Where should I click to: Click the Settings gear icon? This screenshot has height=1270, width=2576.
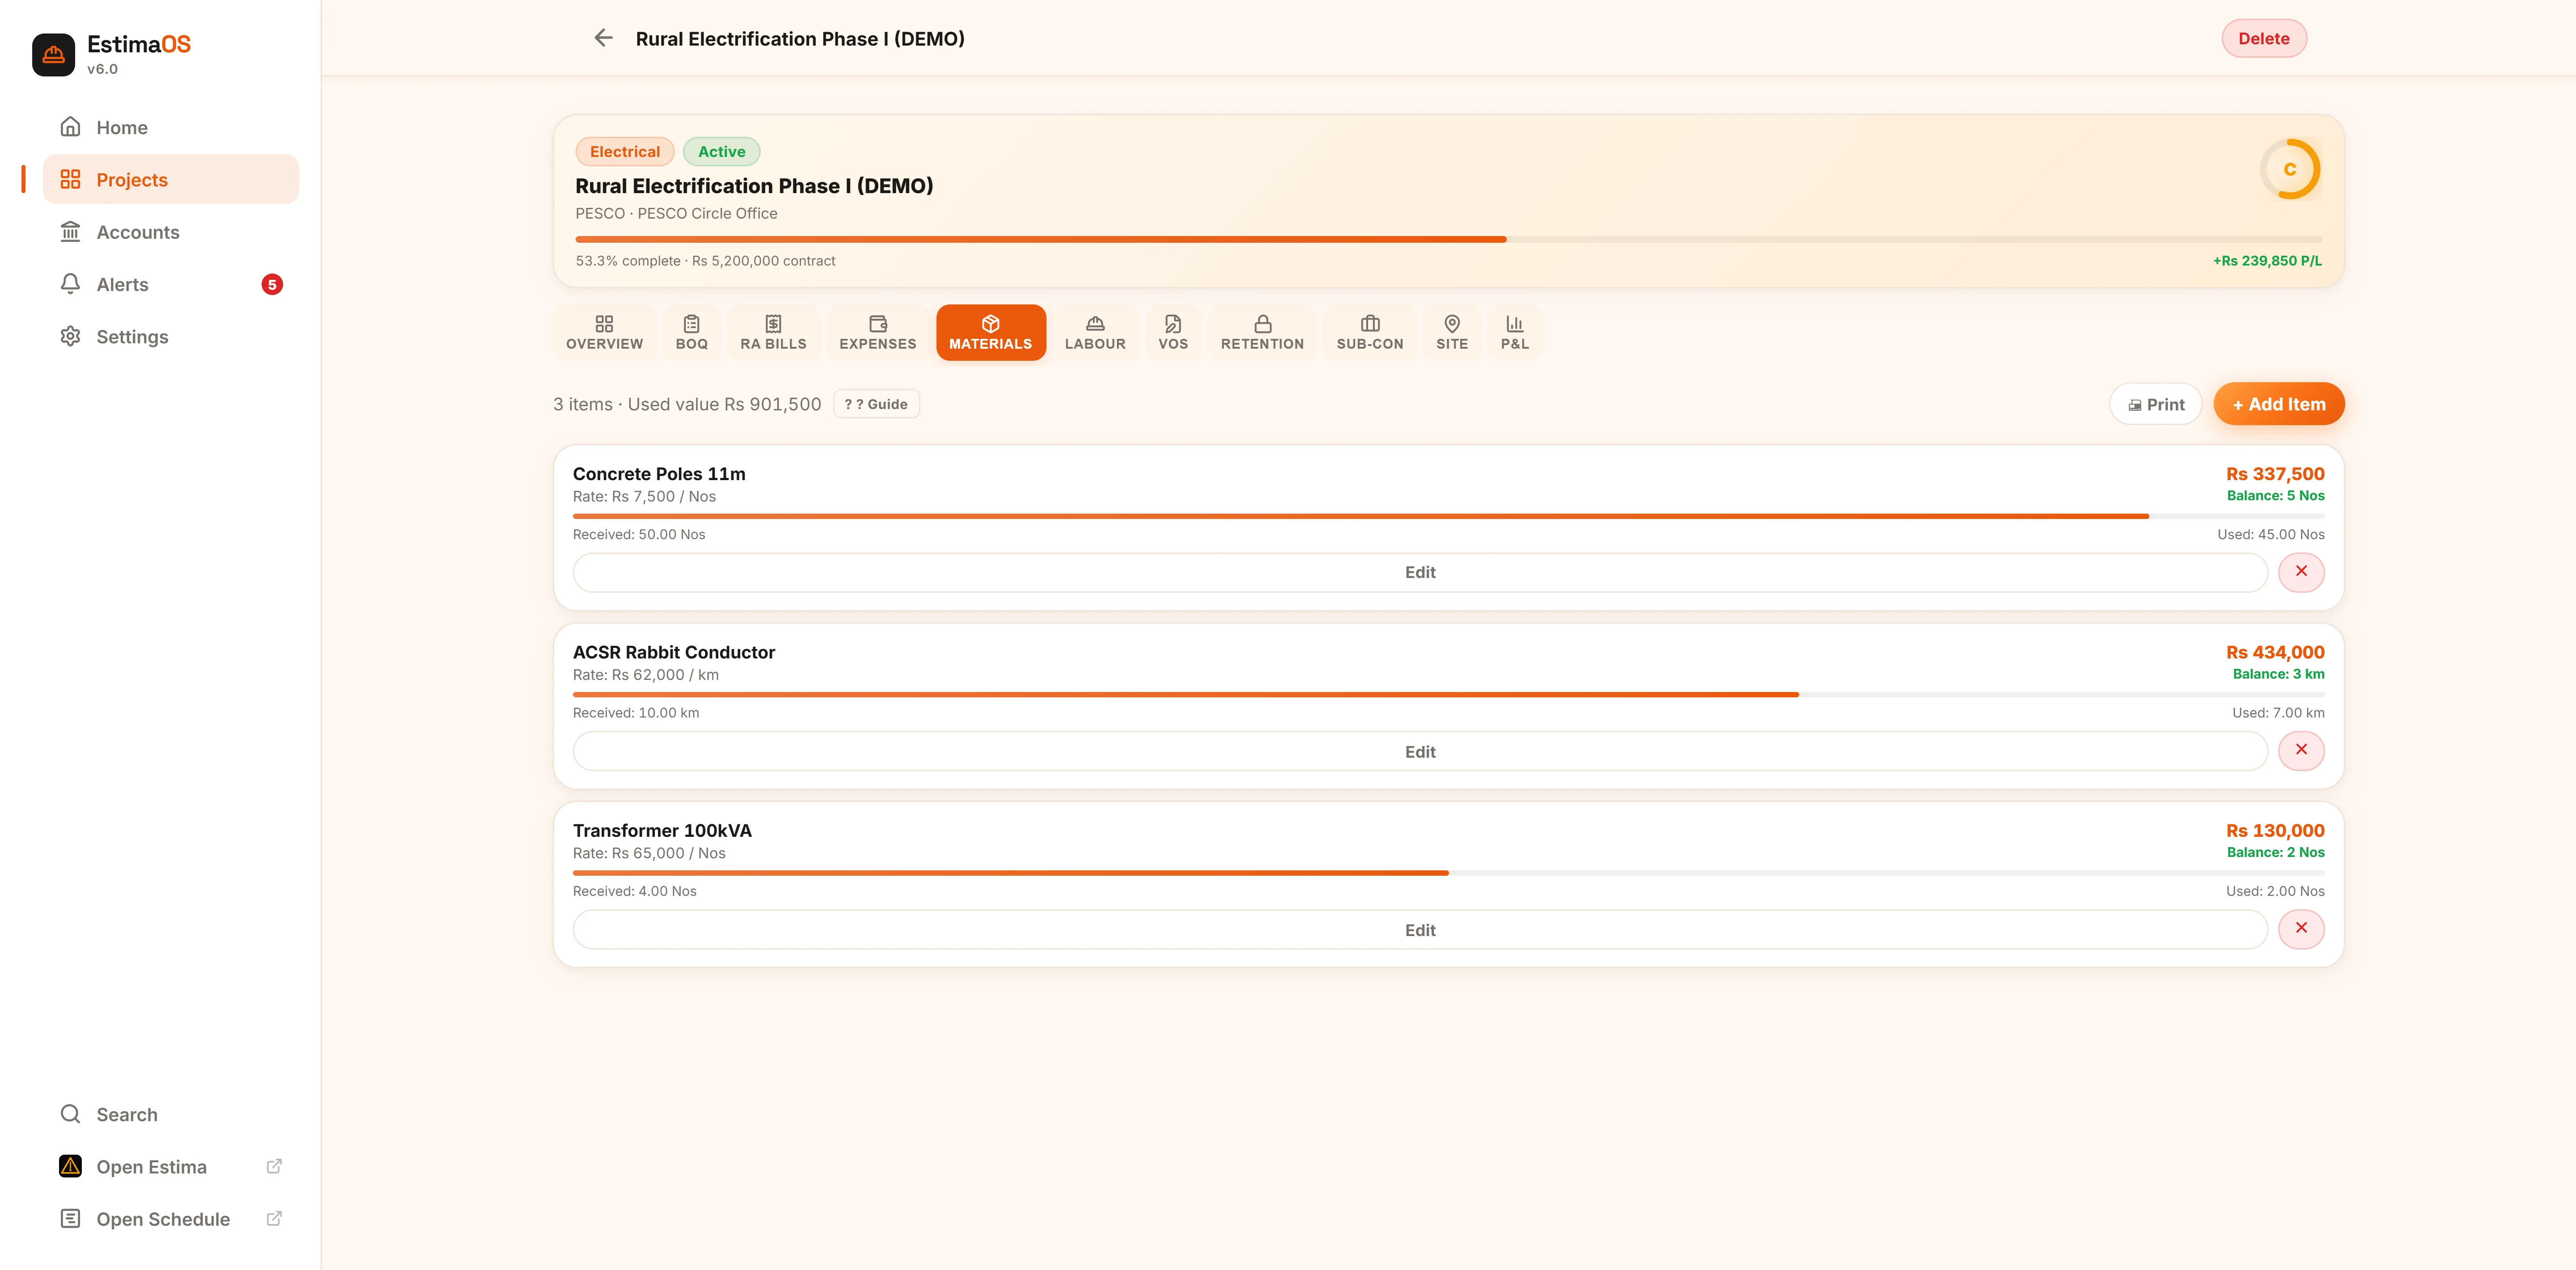70,336
